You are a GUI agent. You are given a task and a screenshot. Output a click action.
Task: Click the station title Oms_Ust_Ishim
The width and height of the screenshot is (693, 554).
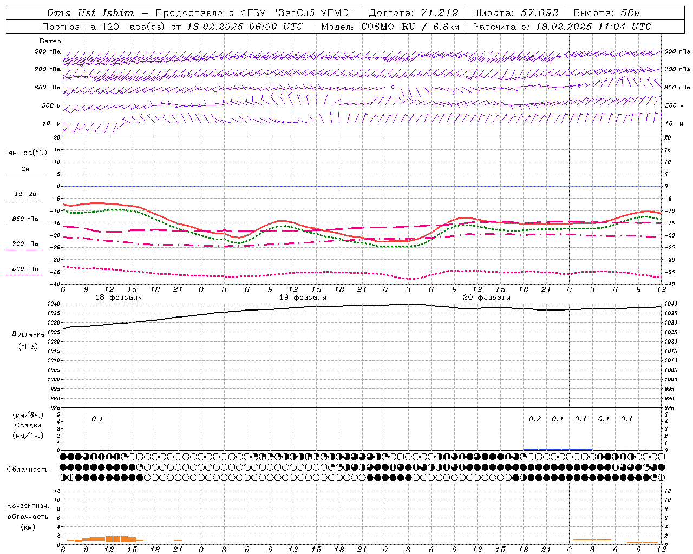(x=90, y=13)
